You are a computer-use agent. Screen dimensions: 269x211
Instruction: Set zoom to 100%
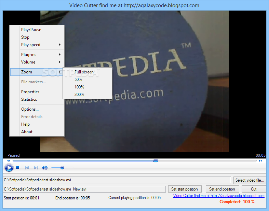pos(88,87)
